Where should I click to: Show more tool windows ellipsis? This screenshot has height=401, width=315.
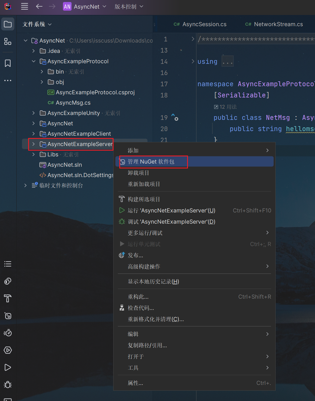click(8, 80)
